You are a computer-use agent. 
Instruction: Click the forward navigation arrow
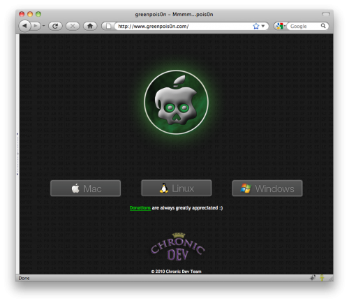tap(36, 26)
